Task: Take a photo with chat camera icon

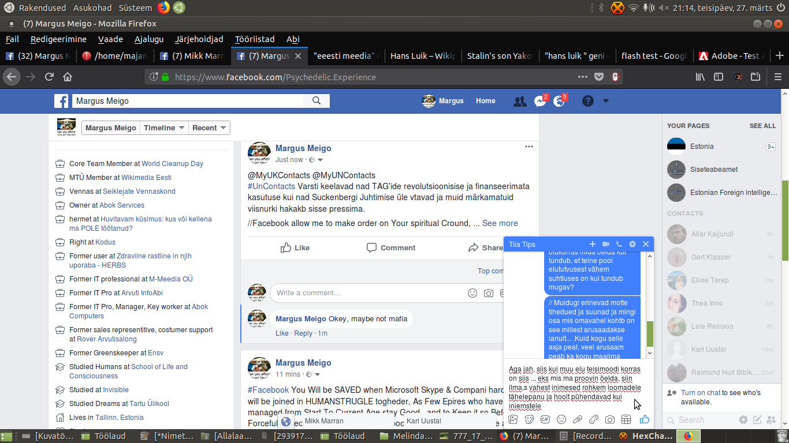Action: click(609, 419)
